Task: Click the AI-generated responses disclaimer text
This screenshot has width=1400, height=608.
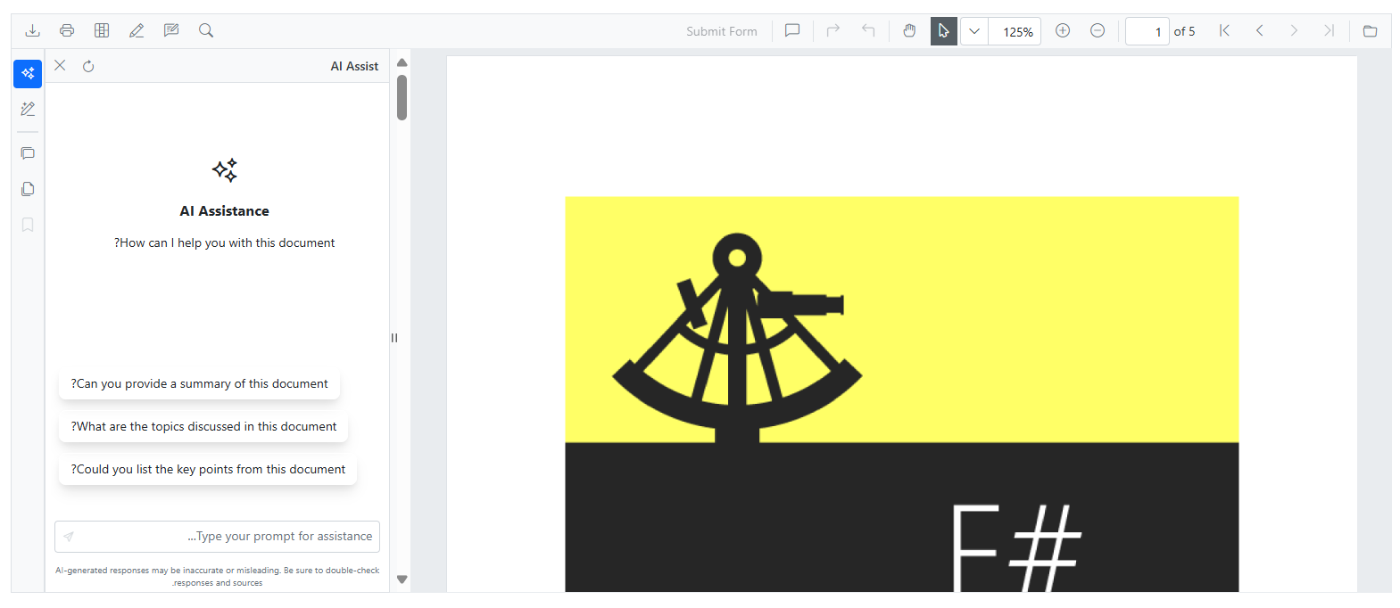Action: [218, 577]
